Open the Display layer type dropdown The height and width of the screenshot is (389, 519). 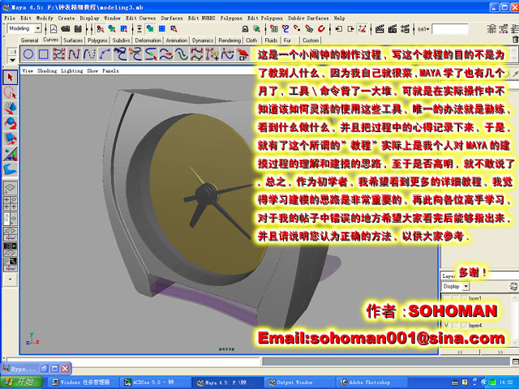coord(466,286)
